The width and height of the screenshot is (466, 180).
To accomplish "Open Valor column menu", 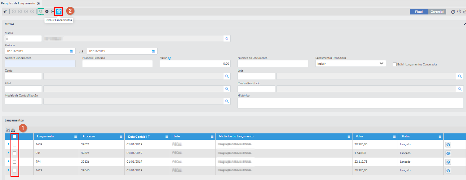I will [394, 137].
